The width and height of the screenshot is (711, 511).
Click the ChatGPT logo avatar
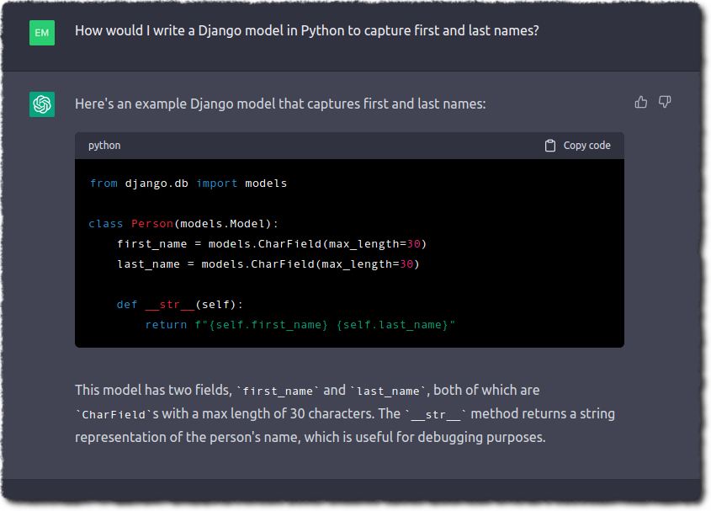(x=42, y=104)
